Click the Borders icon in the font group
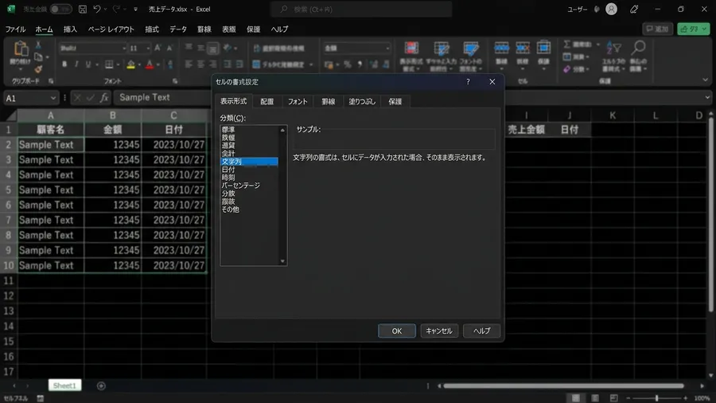Screen dimensions: 716x403 (x=109, y=65)
